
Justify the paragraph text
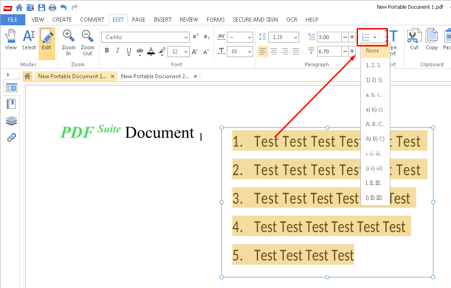pos(296,52)
